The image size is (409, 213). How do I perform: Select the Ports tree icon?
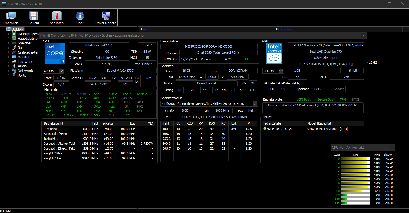pyautogui.click(x=14, y=75)
